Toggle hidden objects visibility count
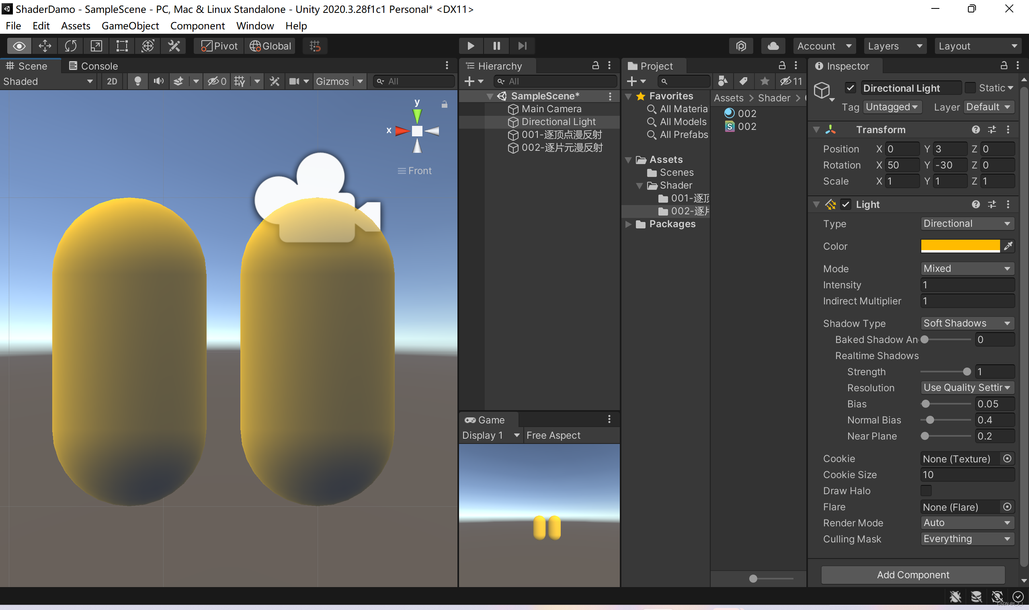The height and width of the screenshot is (610, 1029). click(x=217, y=81)
